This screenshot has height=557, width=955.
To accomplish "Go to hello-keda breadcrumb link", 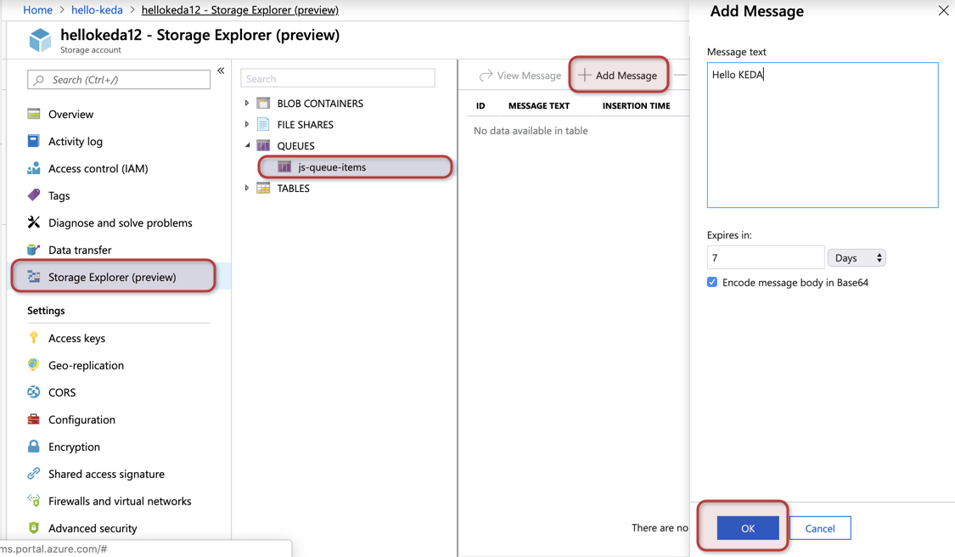I will 97,9.
